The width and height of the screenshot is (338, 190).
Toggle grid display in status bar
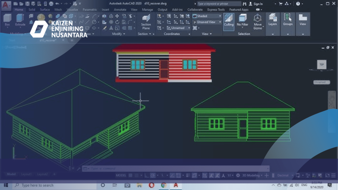pyautogui.click(x=131, y=175)
